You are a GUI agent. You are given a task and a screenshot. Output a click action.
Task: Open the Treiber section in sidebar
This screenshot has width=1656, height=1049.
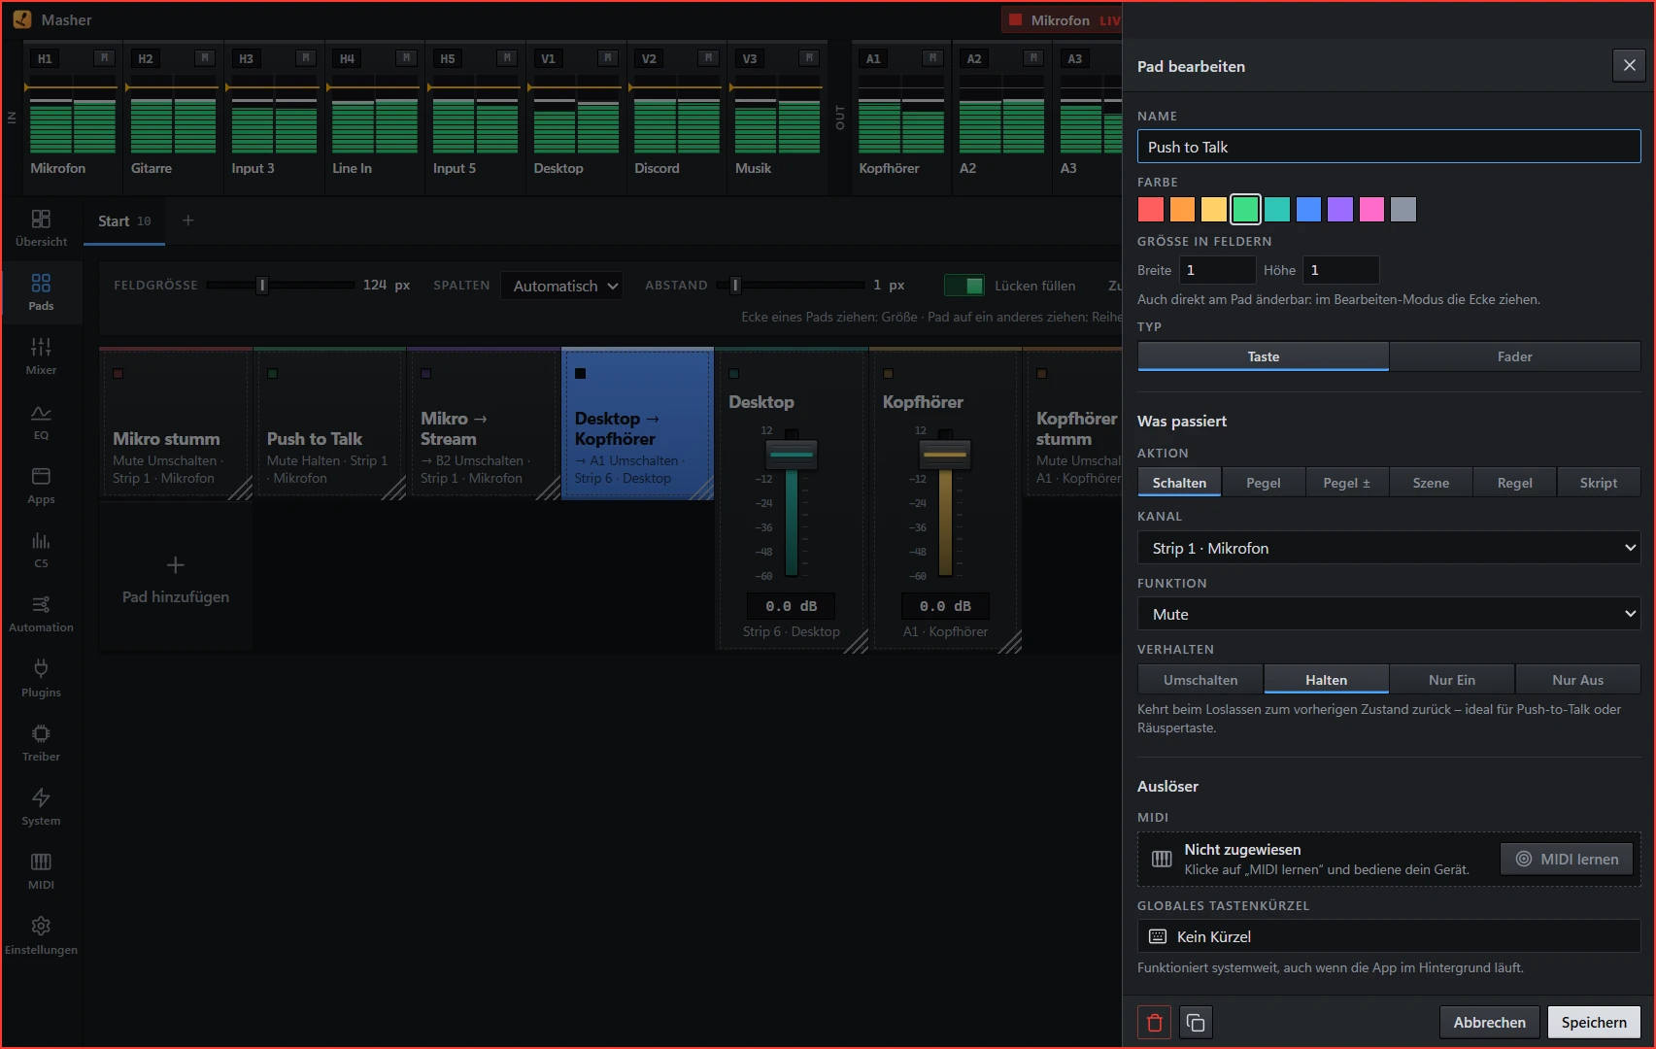point(41,743)
